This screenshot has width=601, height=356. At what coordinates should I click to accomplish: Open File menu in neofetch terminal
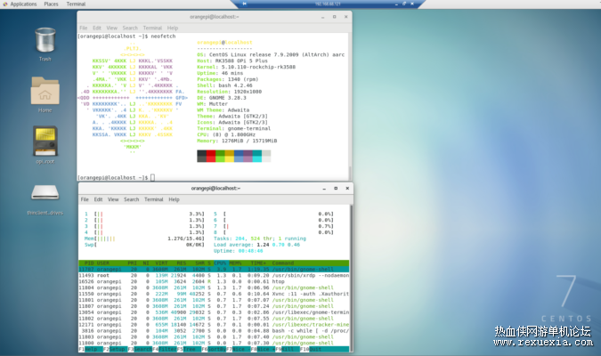83,28
